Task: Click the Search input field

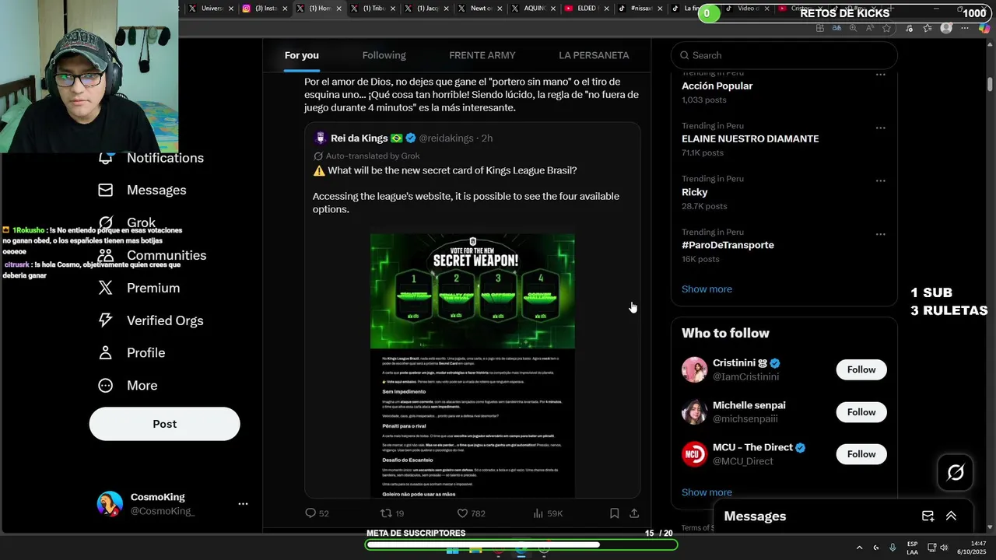Action: coord(784,55)
